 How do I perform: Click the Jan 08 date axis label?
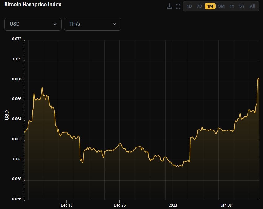(226, 205)
